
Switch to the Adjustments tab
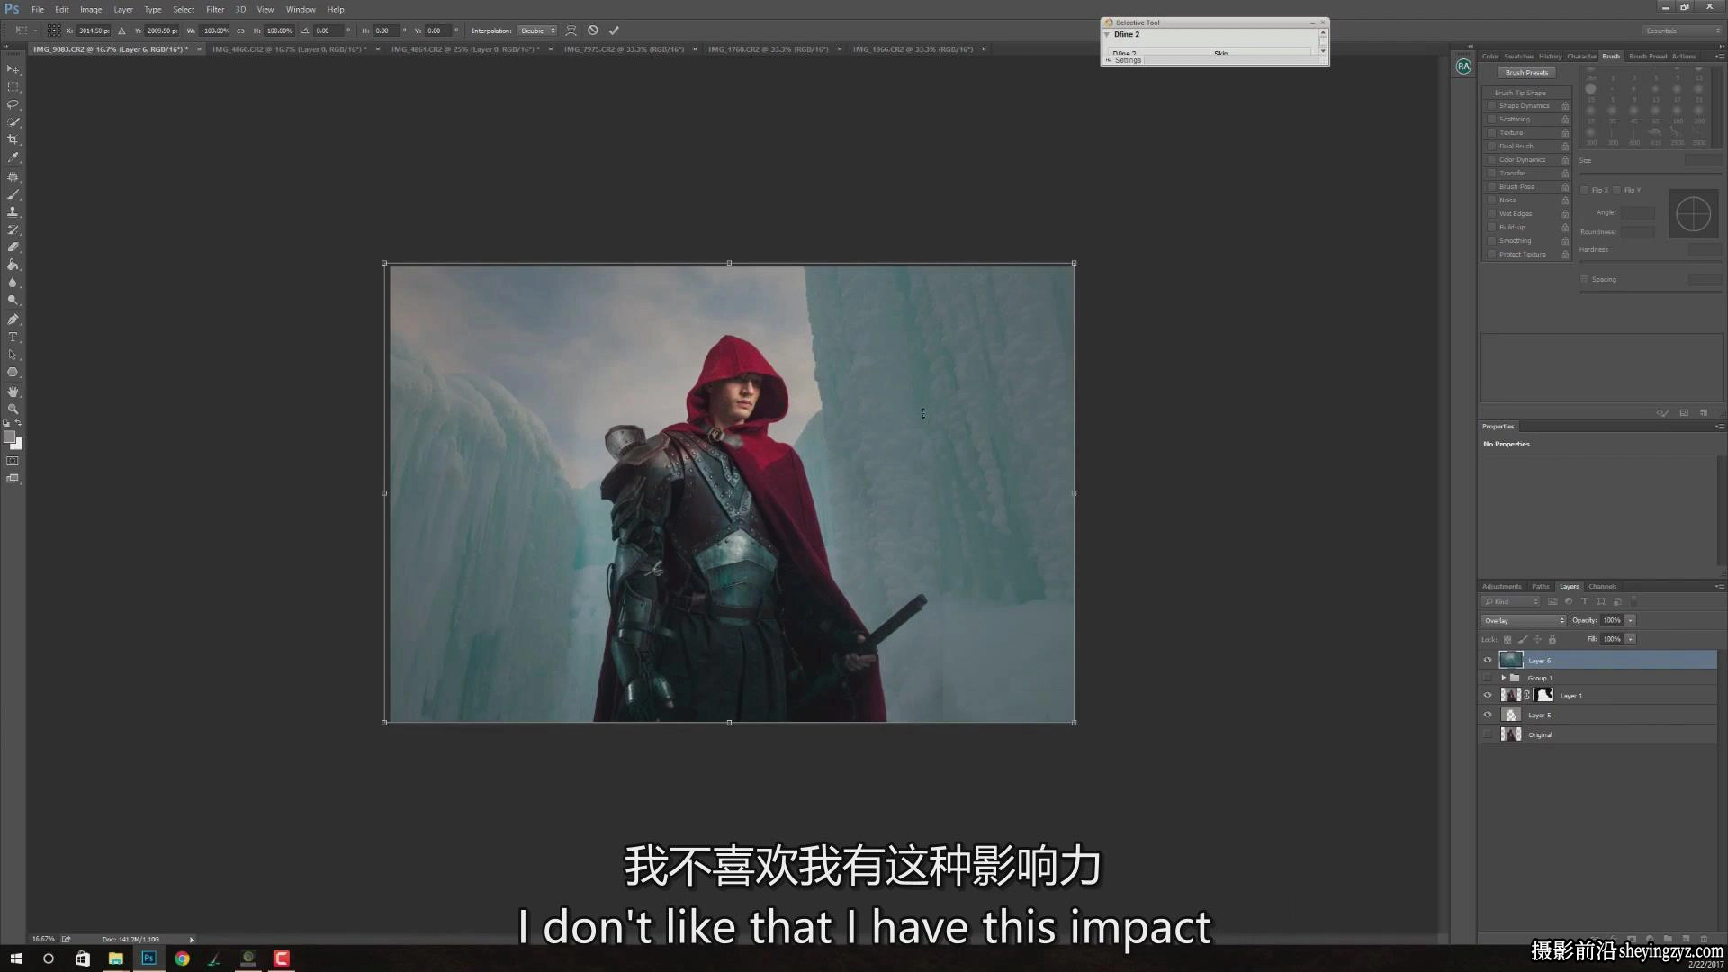[1501, 586]
